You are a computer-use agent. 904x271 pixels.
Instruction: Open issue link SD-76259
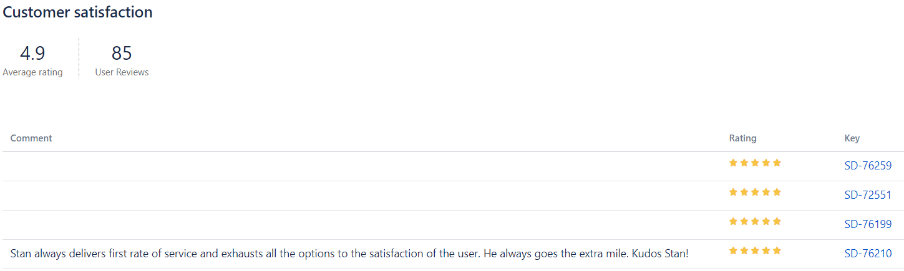[x=868, y=166]
